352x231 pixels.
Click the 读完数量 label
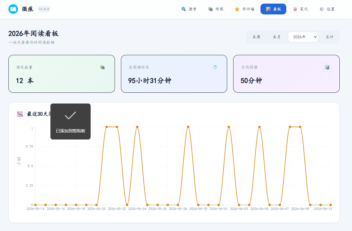(24, 67)
